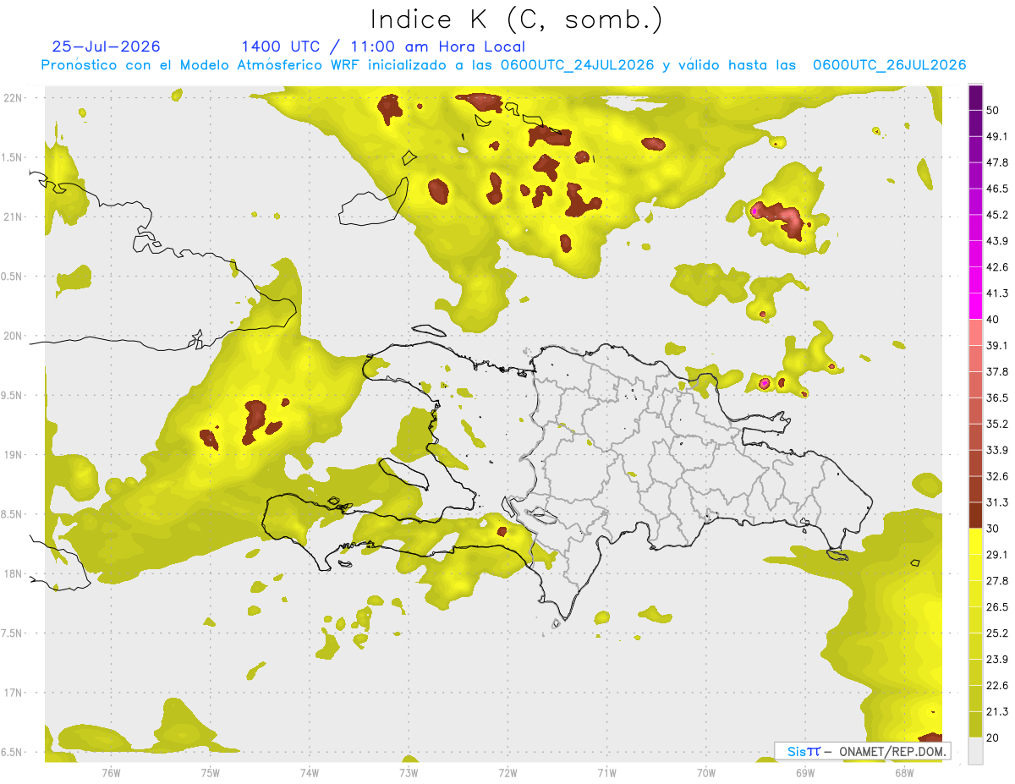The width and height of the screenshot is (1015, 784).
Task: Click the '50' colorbar value
Action: tap(994, 110)
